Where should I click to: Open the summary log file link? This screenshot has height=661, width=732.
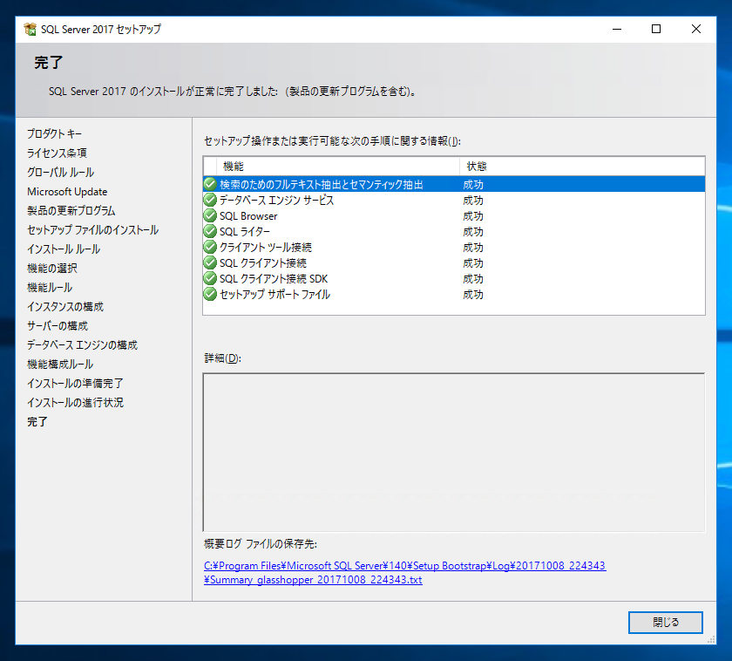(404, 573)
